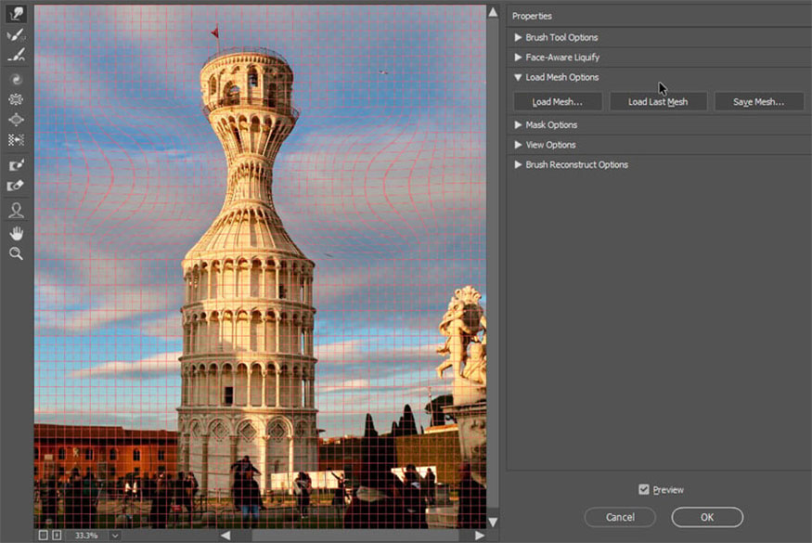This screenshot has height=543, width=812.
Task: Select the Freeze Mask tool
Action: point(16,165)
